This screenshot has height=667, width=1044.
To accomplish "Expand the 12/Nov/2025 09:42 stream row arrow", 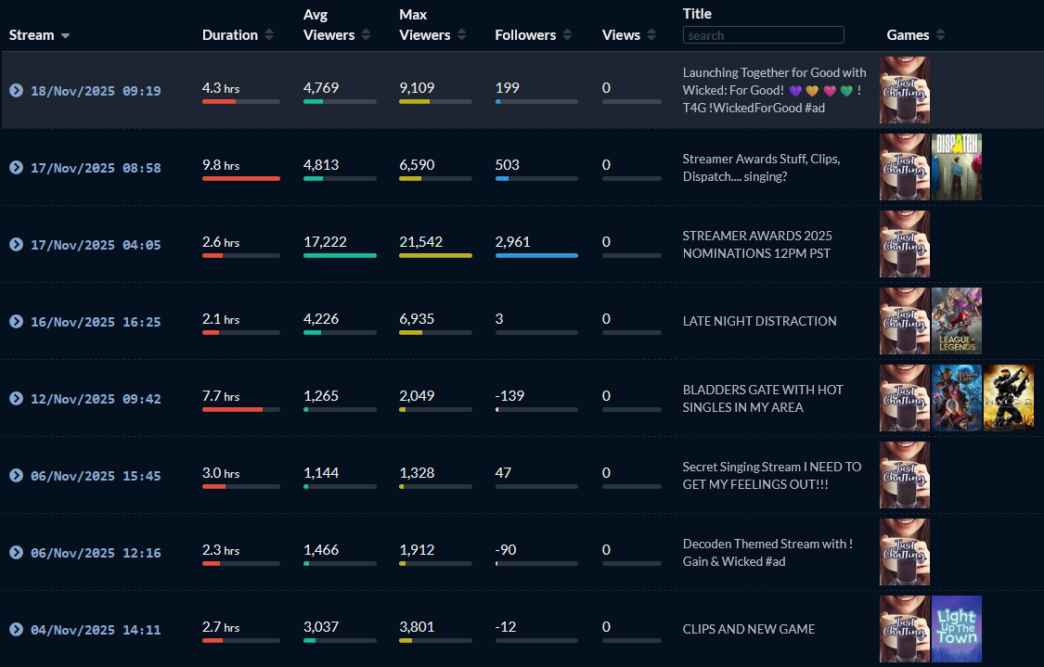I will 16,399.
